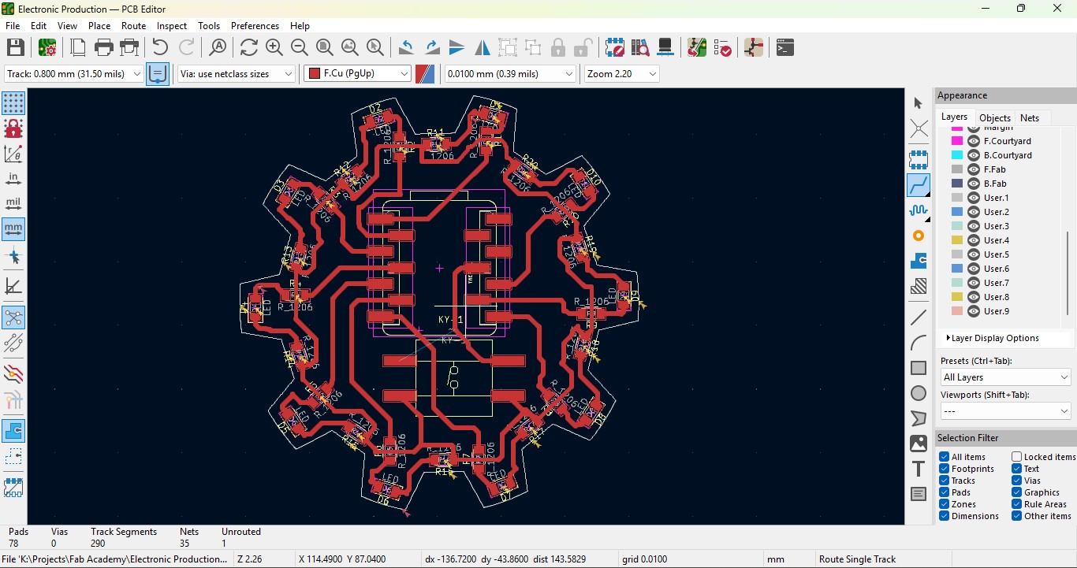The width and height of the screenshot is (1077, 568).
Task: Select the Add image tool
Action: (x=919, y=444)
